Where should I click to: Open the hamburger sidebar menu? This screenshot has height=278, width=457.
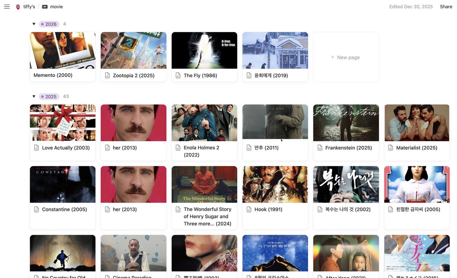[7, 6]
